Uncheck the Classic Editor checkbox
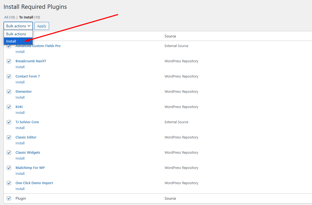The width and height of the screenshot is (312, 205). tap(9, 137)
